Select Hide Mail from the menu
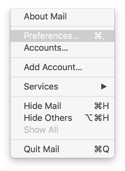The image size is (125, 171). point(62,106)
